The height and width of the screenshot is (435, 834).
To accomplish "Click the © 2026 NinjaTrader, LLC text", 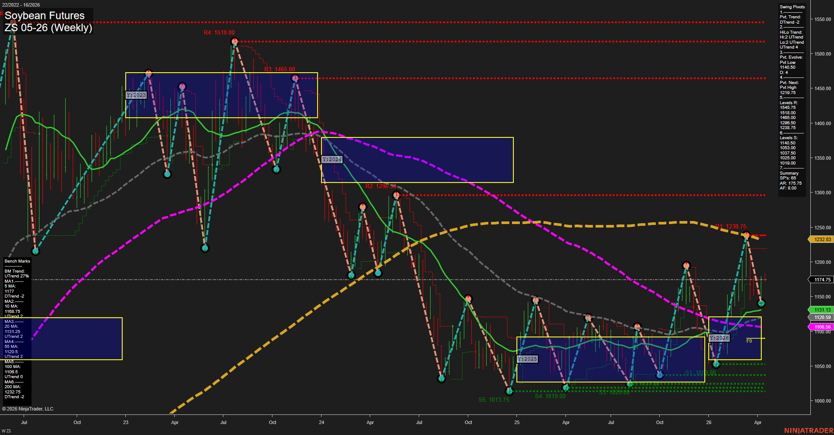I will click(28, 409).
